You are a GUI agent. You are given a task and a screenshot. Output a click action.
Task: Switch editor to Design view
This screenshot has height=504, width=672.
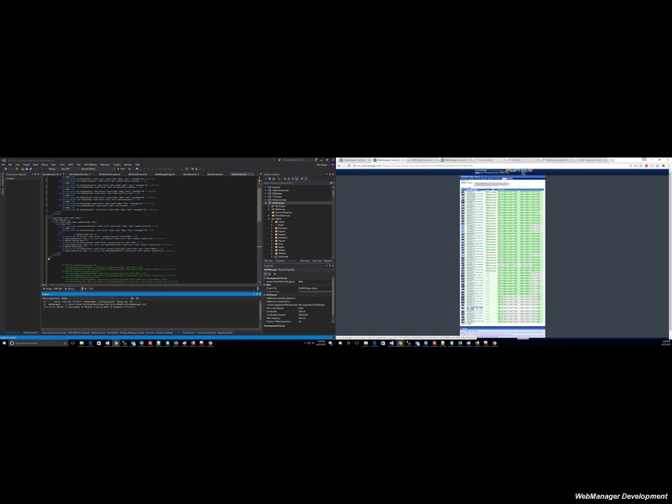coord(48,288)
